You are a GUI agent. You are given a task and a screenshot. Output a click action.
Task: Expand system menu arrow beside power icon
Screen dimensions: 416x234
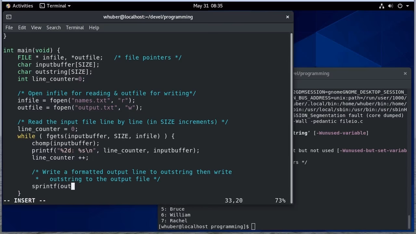[x=408, y=6]
